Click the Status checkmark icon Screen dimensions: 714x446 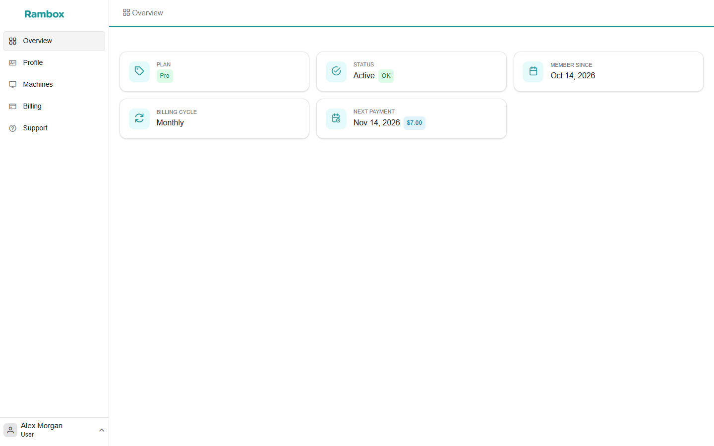point(336,71)
